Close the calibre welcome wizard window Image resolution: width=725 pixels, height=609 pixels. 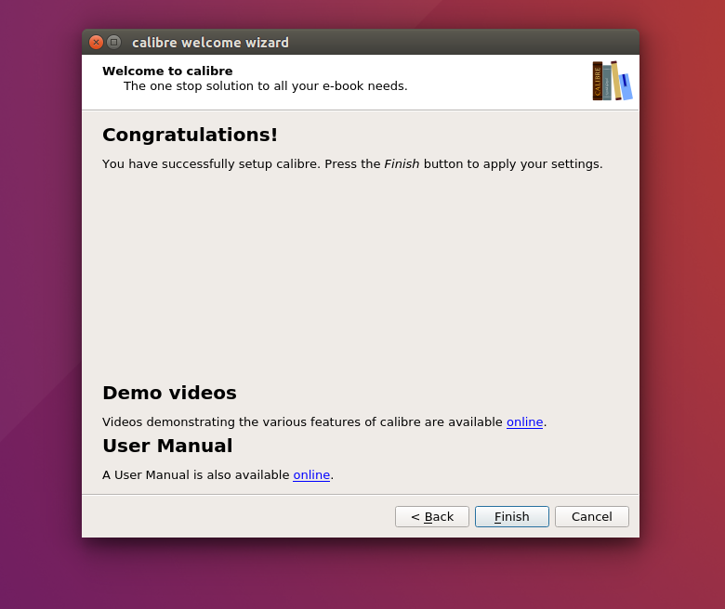coord(96,43)
